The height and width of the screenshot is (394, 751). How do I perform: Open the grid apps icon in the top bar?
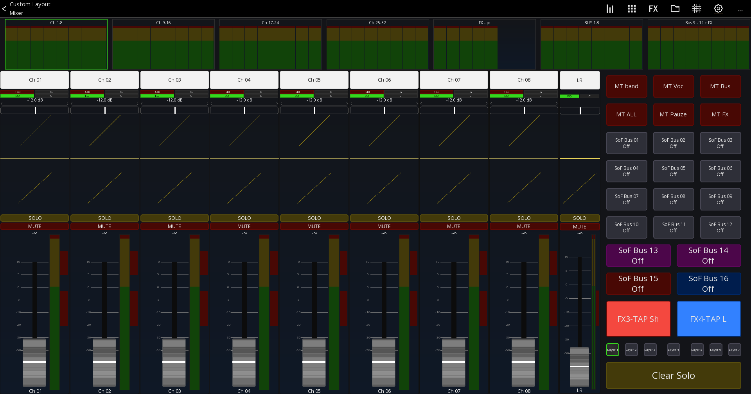click(x=631, y=9)
